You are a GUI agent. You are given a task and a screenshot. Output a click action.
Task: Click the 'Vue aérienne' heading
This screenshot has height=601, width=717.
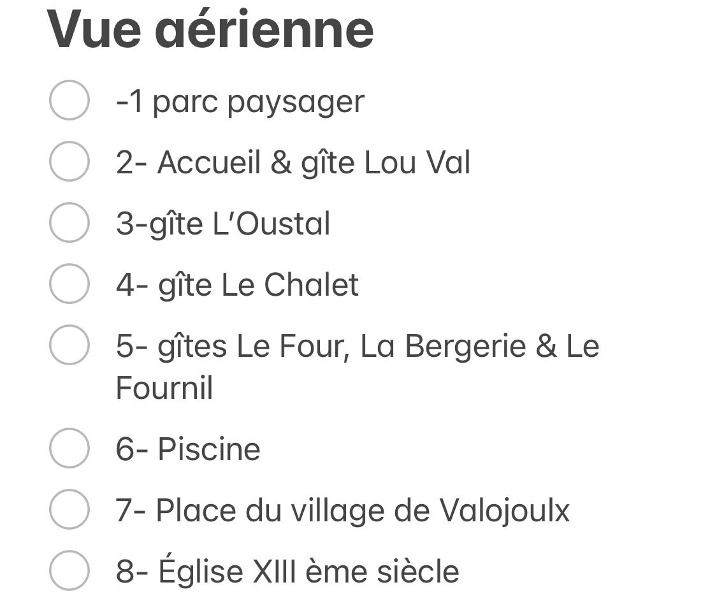[x=210, y=29]
